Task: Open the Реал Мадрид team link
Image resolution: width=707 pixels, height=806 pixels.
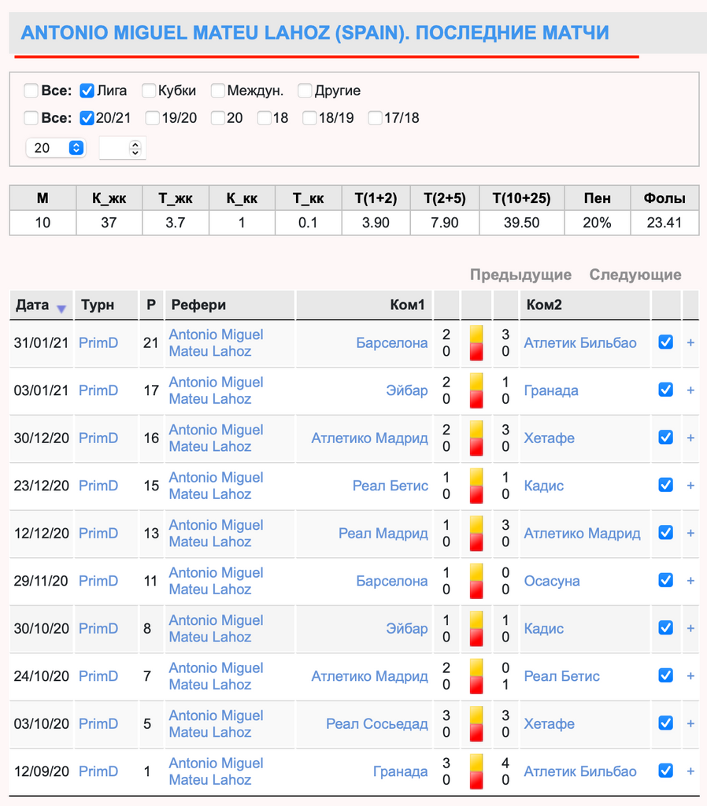Action: point(383,534)
